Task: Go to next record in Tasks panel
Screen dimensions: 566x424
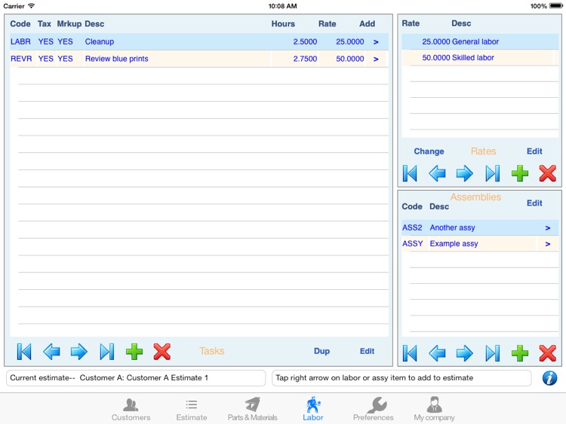Action: pos(78,352)
